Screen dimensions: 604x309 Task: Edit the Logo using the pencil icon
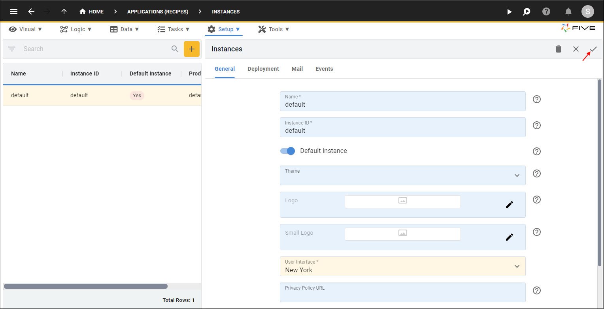click(x=510, y=204)
